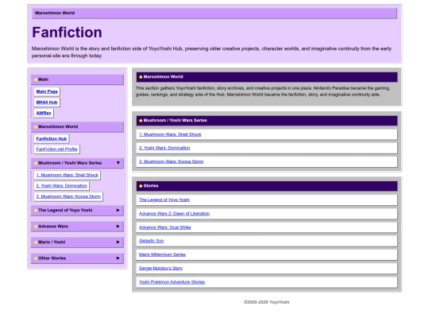Screen dimensions: 429x322
Task: Click the Maroshimon World main panel header
Action: (x=267, y=77)
